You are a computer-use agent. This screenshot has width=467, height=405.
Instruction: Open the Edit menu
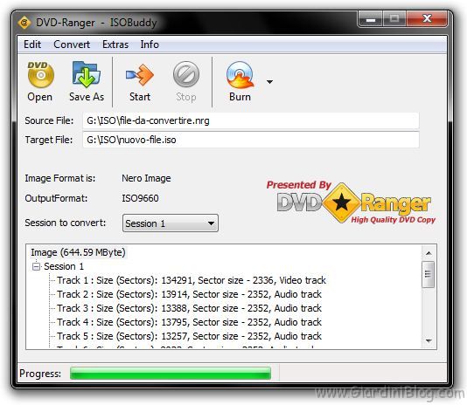(32, 45)
